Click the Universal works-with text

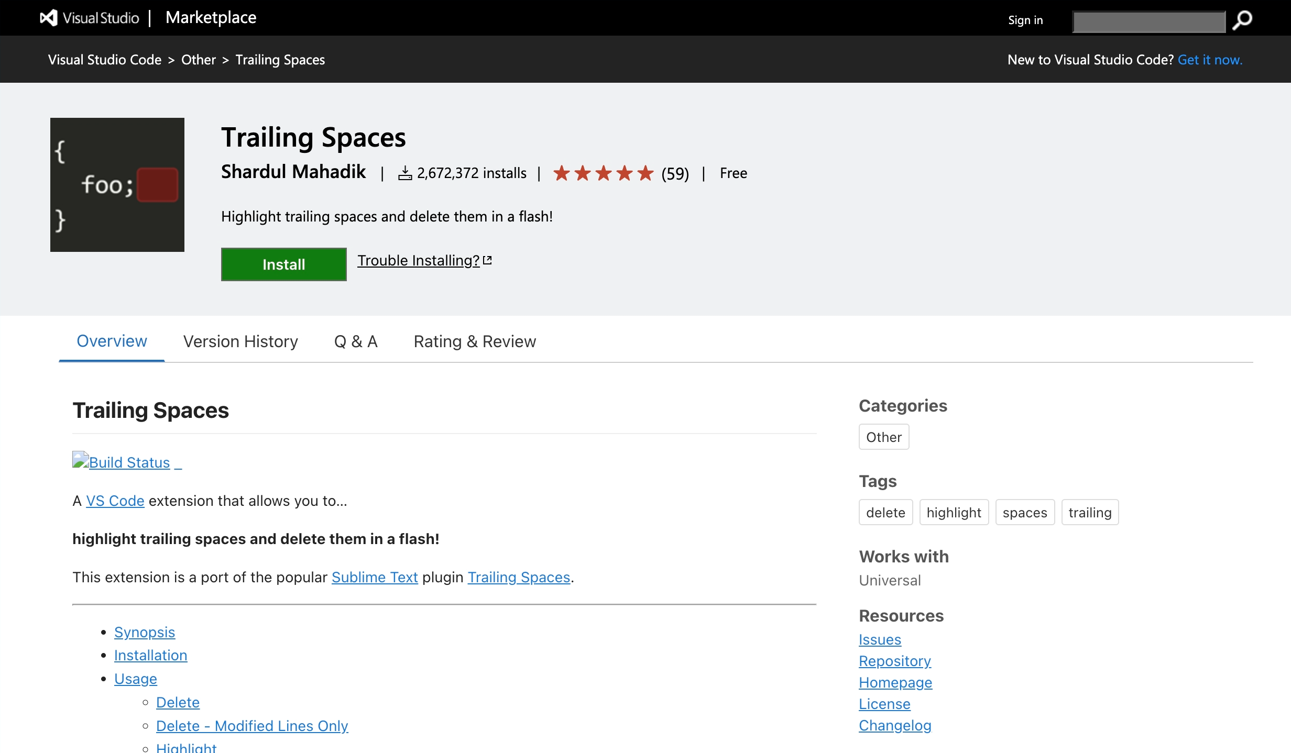pyautogui.click(x=890, y=580)
